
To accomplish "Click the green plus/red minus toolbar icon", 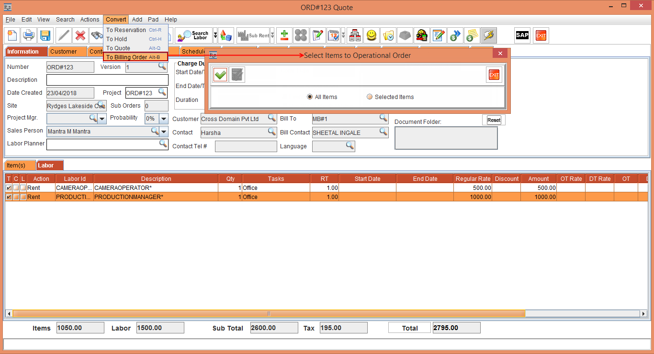I will [x=284, y=35].
